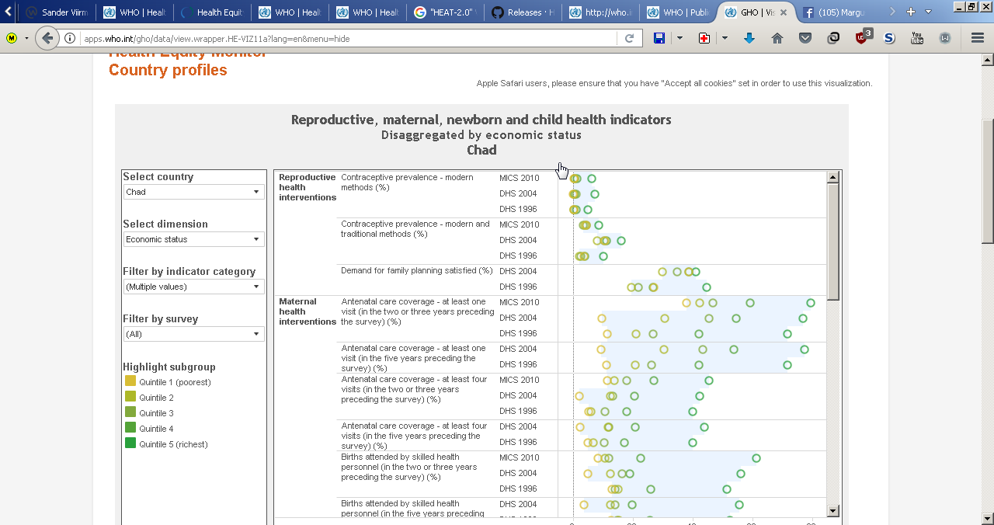Open the arrow menu beside the red cross icon
This screenshot has width=994, height=525.
[x=725, y=38]
